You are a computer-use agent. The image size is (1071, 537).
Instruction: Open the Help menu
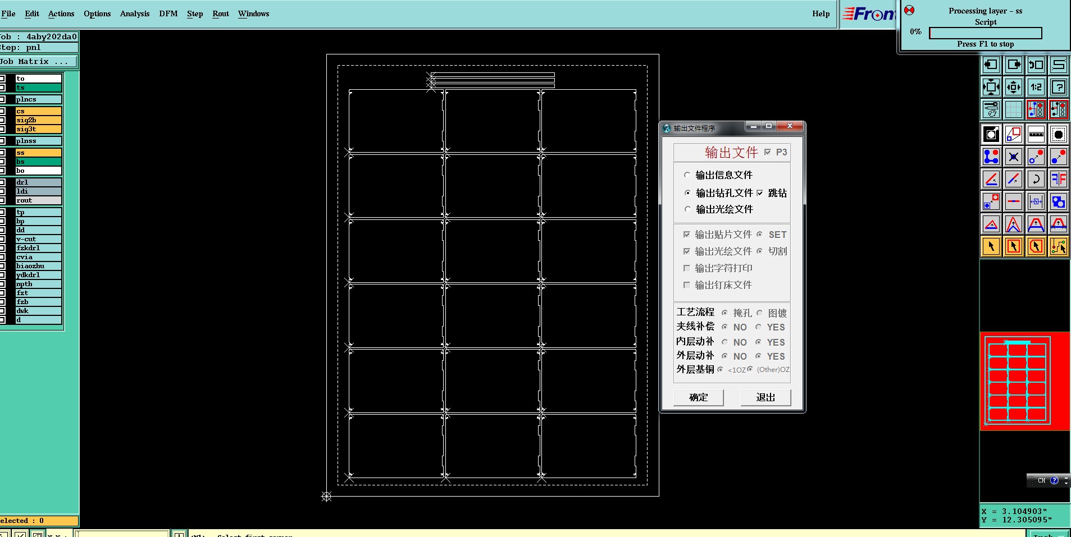pyautogui.click(x=821, y=13)
